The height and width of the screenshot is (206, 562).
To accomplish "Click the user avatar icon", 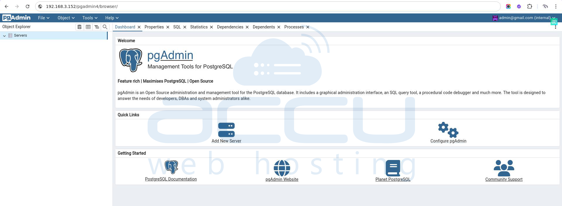I will (x=495, y=18).
